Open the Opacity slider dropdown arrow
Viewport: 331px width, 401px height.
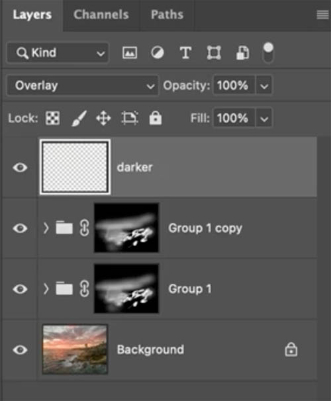tap(264, 85)
